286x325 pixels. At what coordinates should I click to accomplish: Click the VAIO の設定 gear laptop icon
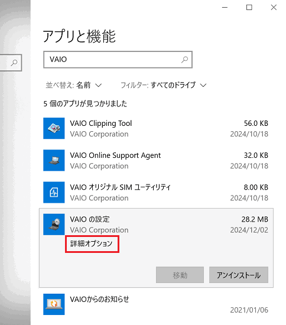(54, 225)
